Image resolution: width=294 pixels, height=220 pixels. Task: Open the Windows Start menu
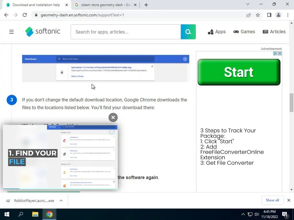tap(7, 214)
